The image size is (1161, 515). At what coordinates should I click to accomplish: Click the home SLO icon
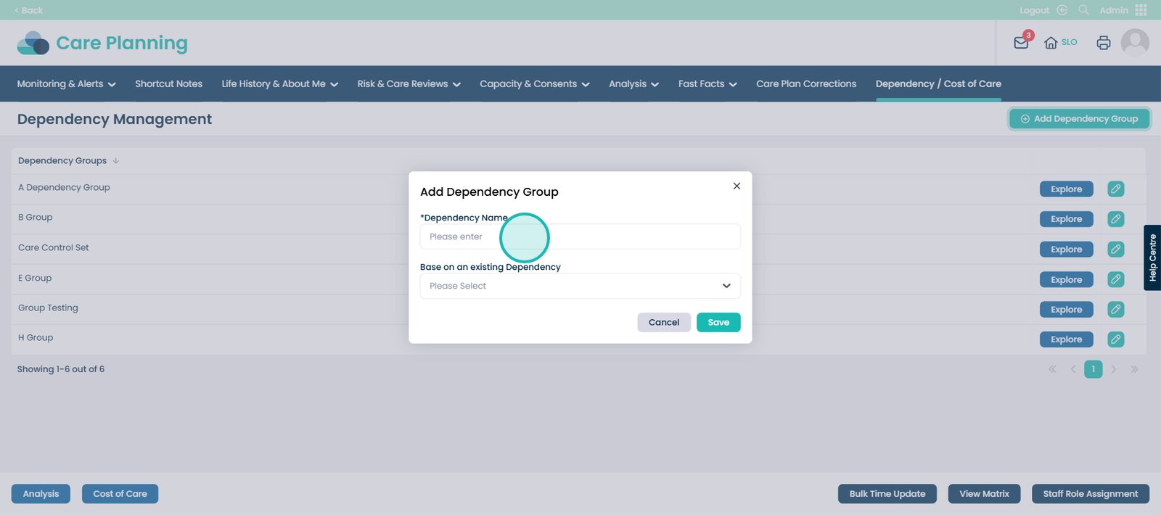click(x=1051, y=43)
